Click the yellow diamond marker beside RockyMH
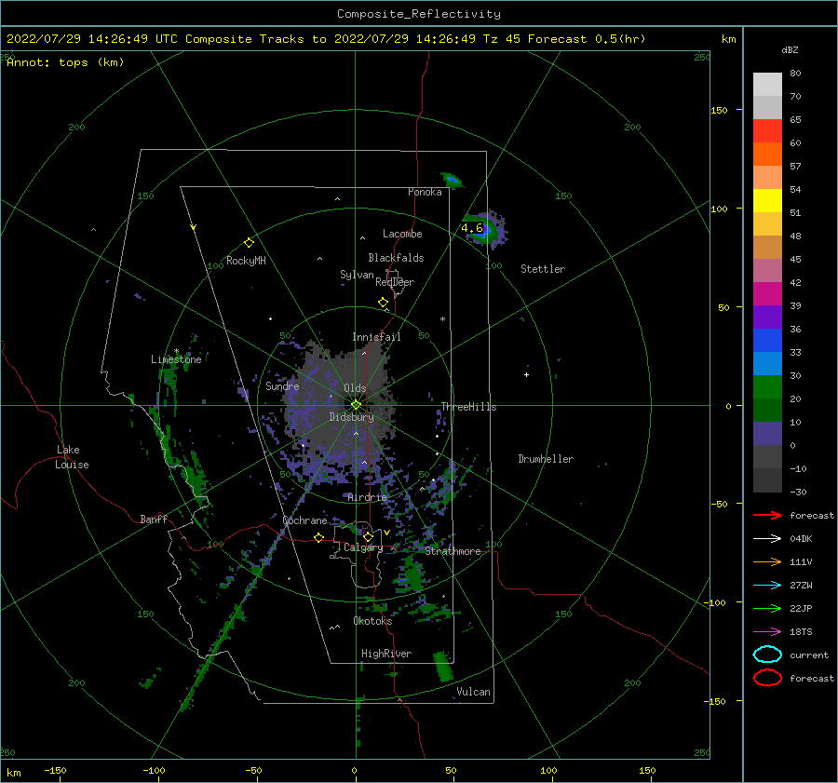Image resolution: width=838 pixels, height=783 pixels. click(x=249, y=243)
